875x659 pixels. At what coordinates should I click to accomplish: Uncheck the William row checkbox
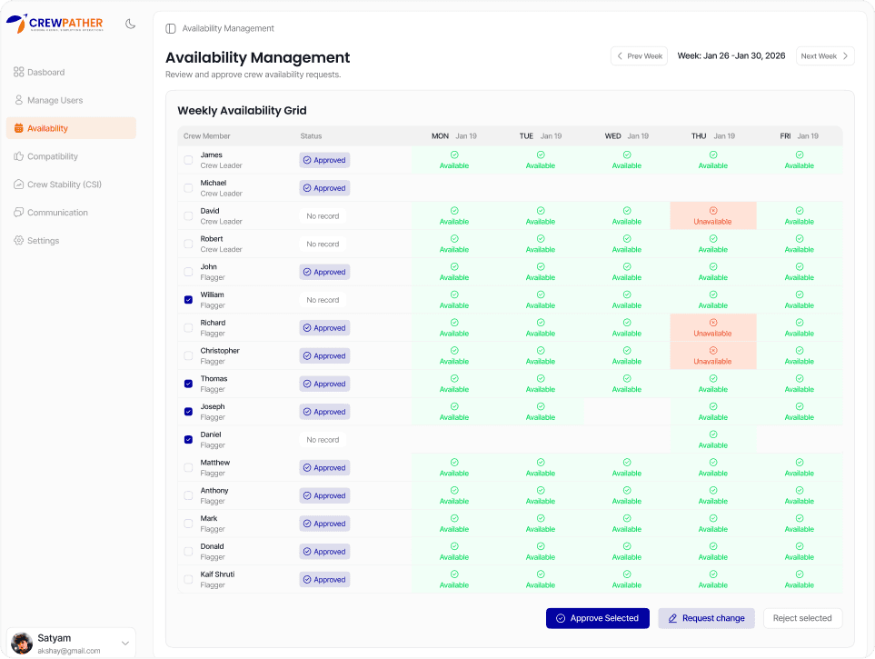188,300
